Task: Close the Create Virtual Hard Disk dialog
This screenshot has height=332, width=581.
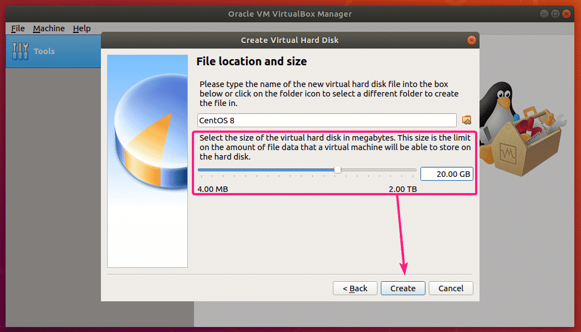Action: click(472, 40)
